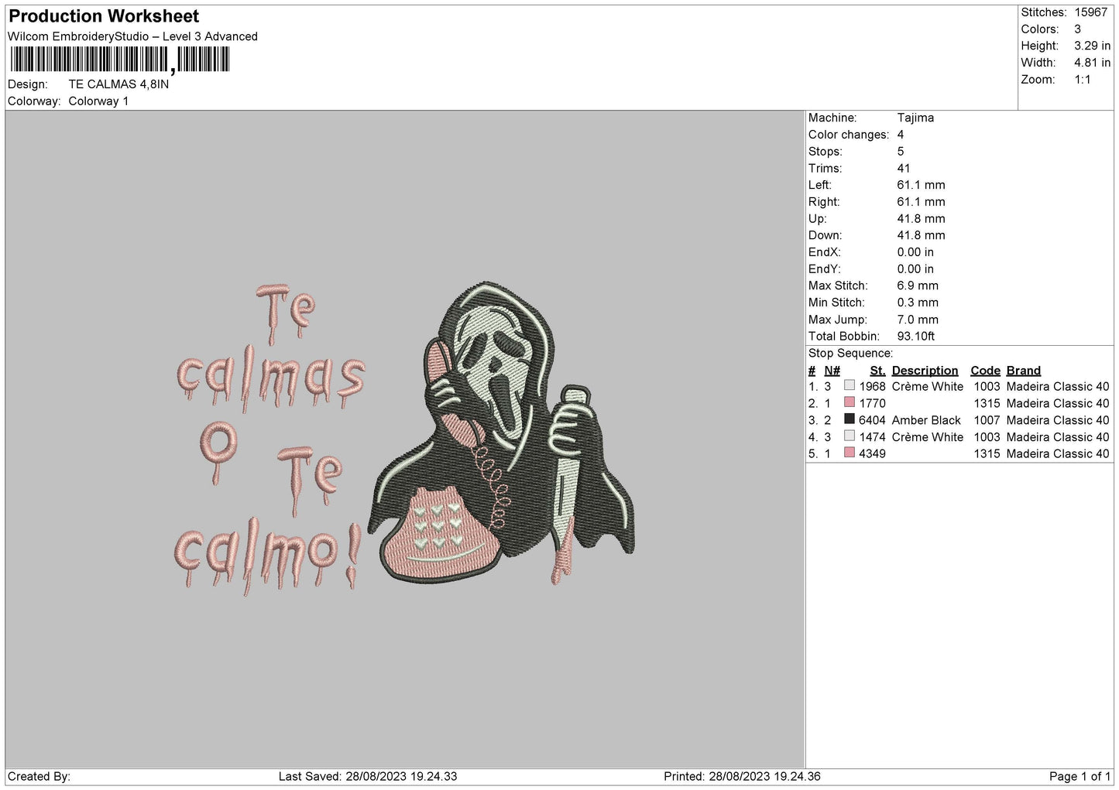Click the 'Brand' column header
This screenshot has height=790, width=1119.
click(1023, 371)
